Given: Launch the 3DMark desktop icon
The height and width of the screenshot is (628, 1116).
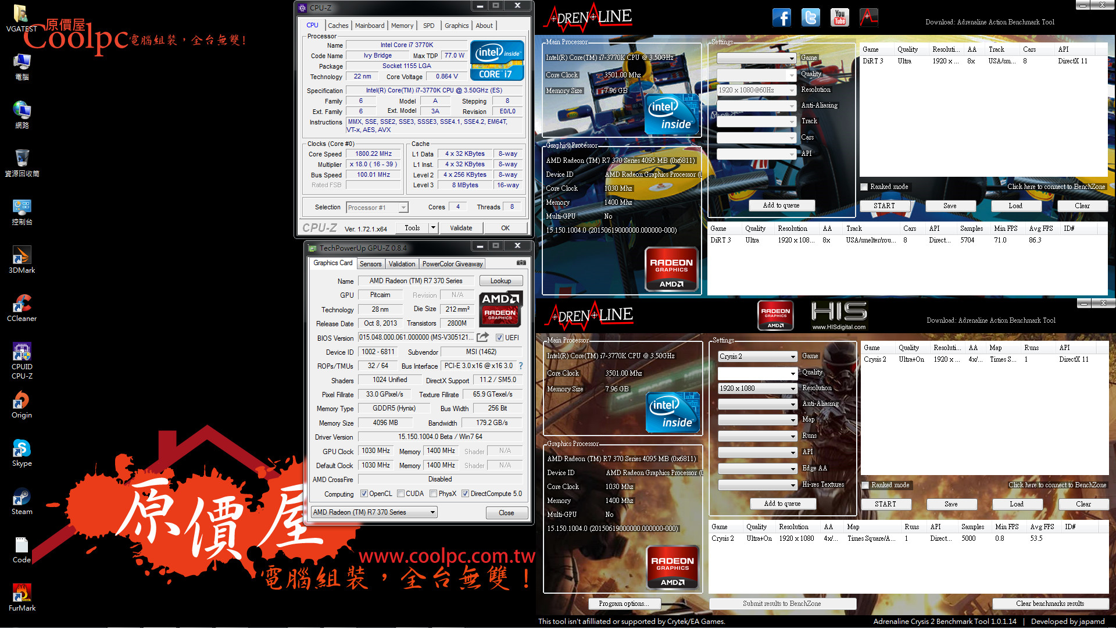Looking at the screenshot, I should coord(22,259).
